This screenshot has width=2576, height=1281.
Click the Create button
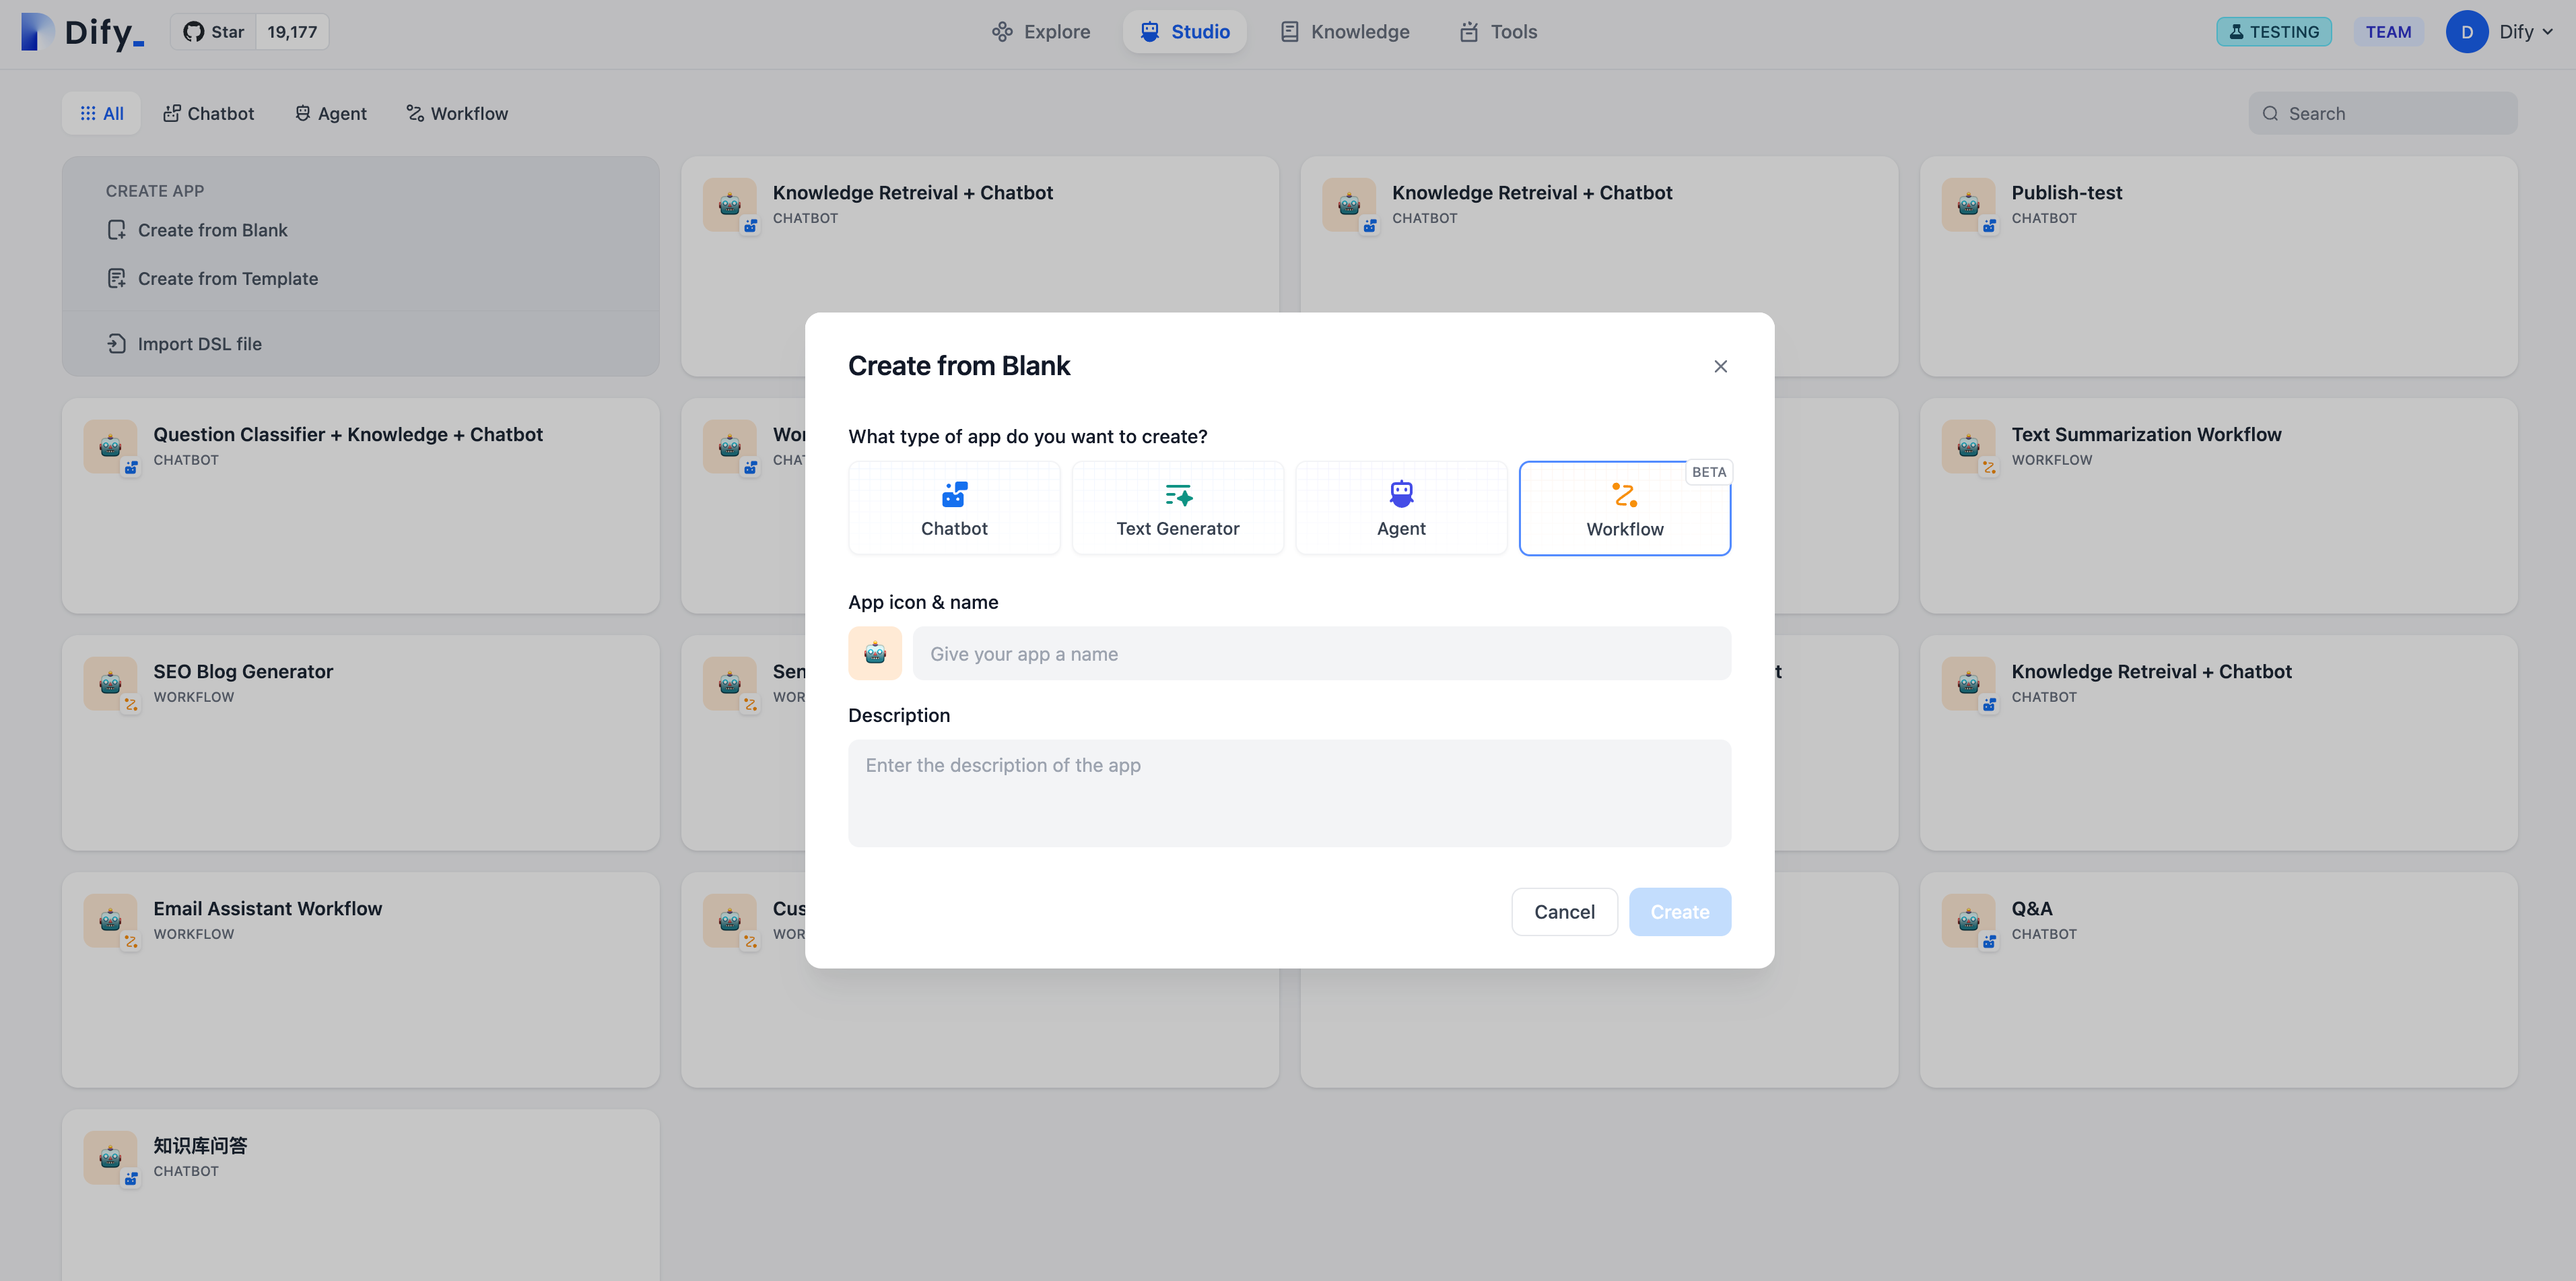(x=1679, y=911)
